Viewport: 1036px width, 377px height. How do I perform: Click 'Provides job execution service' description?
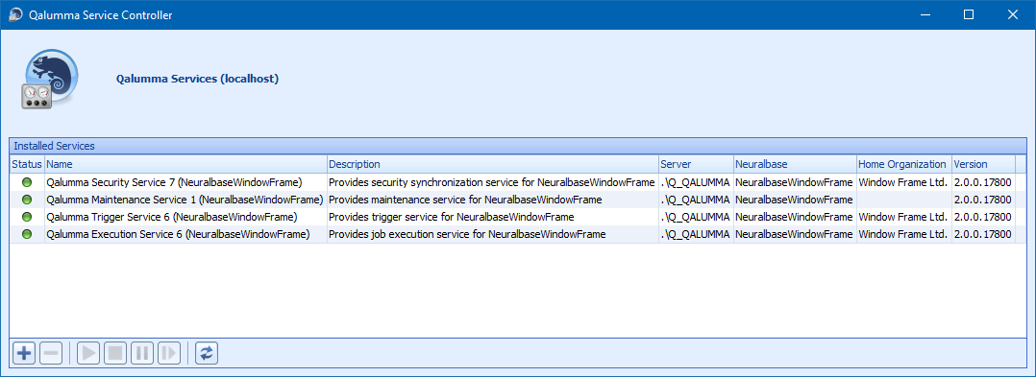pyautogui.click(x=467, y=234)
